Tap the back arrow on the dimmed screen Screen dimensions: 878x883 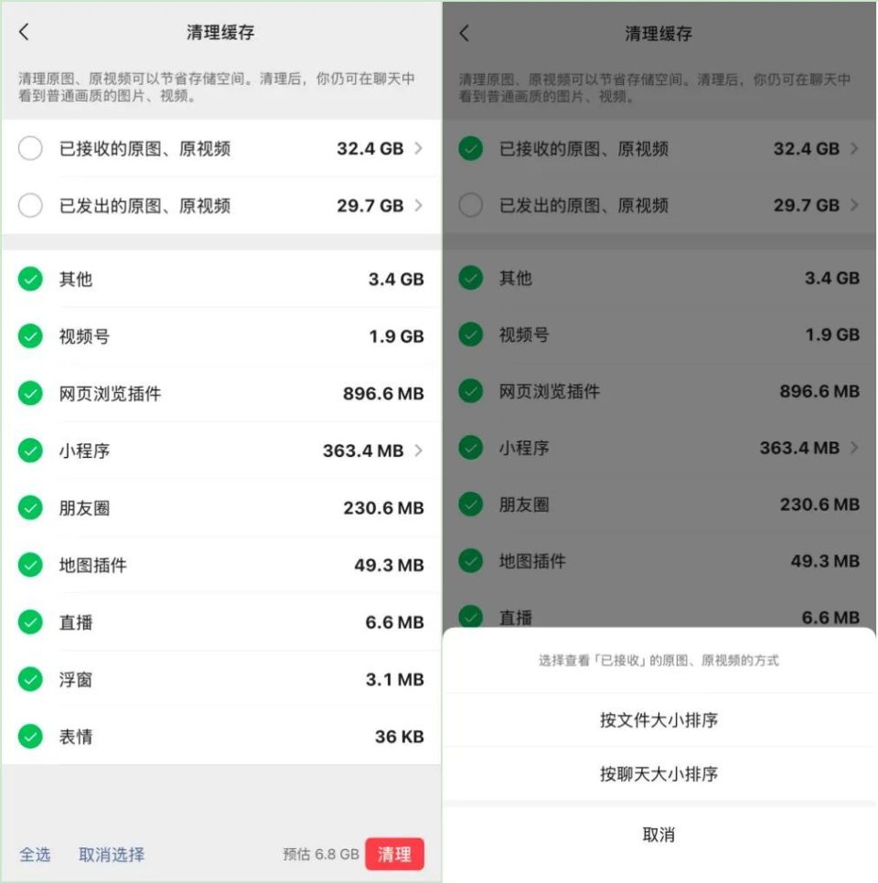[464, 33]
